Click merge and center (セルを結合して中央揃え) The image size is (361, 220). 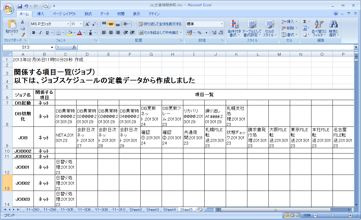pyautogui.click(x=158, y=33)
